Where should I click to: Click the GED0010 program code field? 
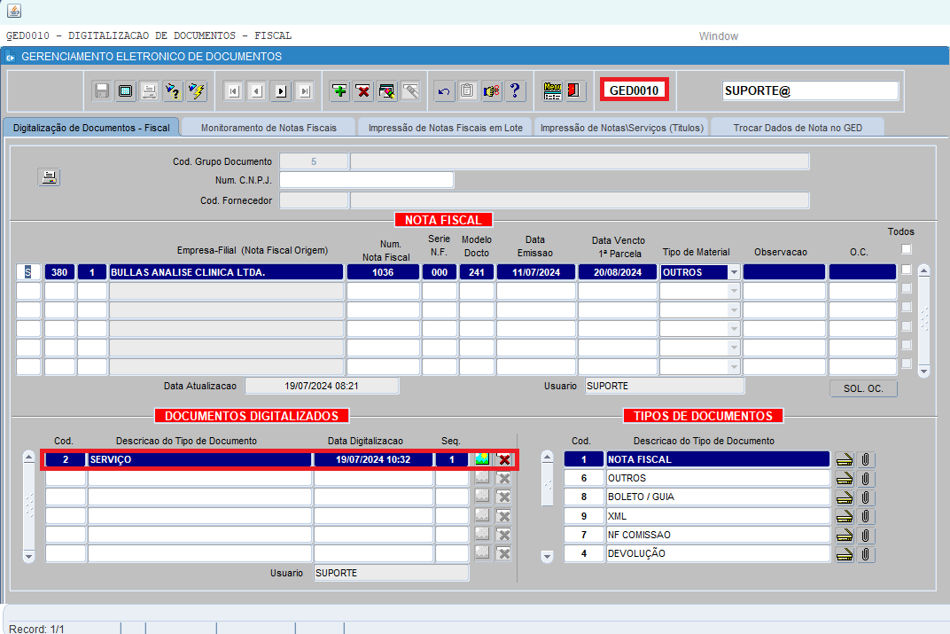pyautogui.click(x=635, y=90)
